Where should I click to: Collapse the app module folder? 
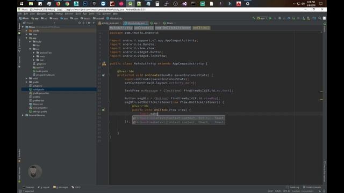[26, 38]
